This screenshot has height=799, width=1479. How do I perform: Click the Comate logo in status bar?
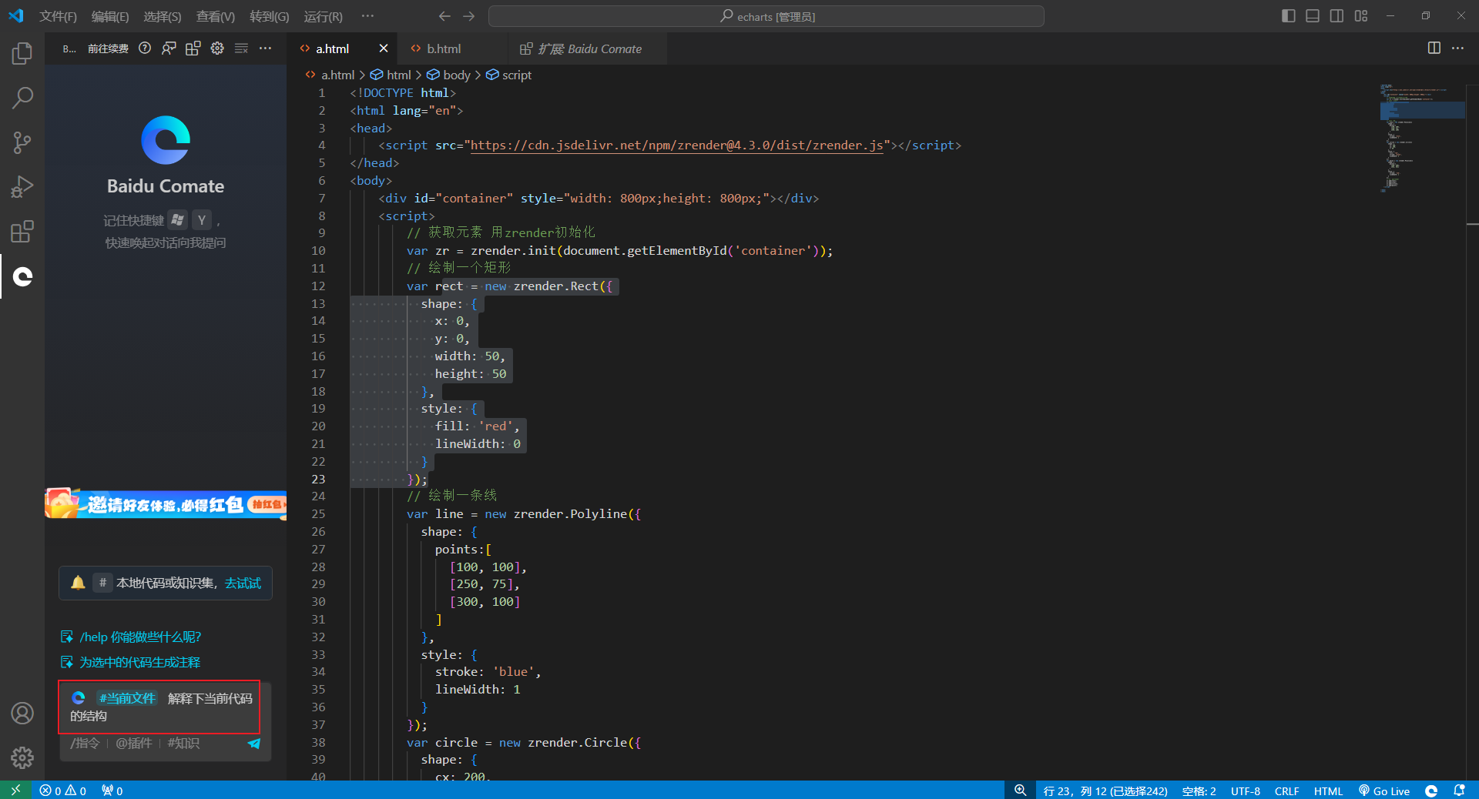tap(1431, 791)
